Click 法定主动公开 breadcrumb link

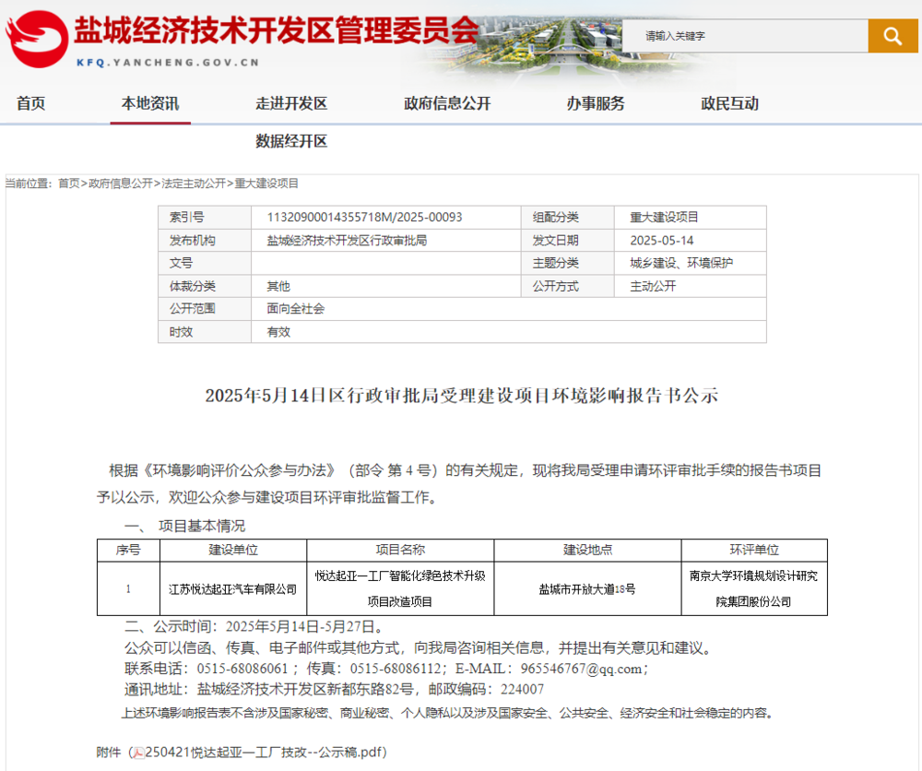pos(194,184)
